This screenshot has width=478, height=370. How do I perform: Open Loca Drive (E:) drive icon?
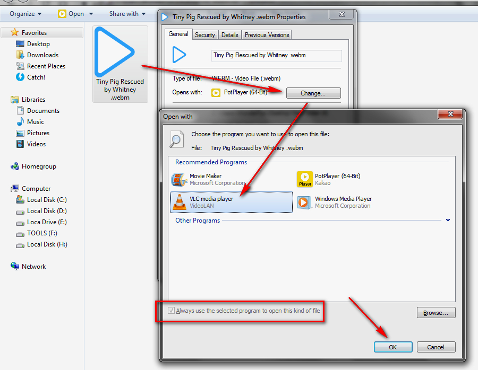point(20,223)
